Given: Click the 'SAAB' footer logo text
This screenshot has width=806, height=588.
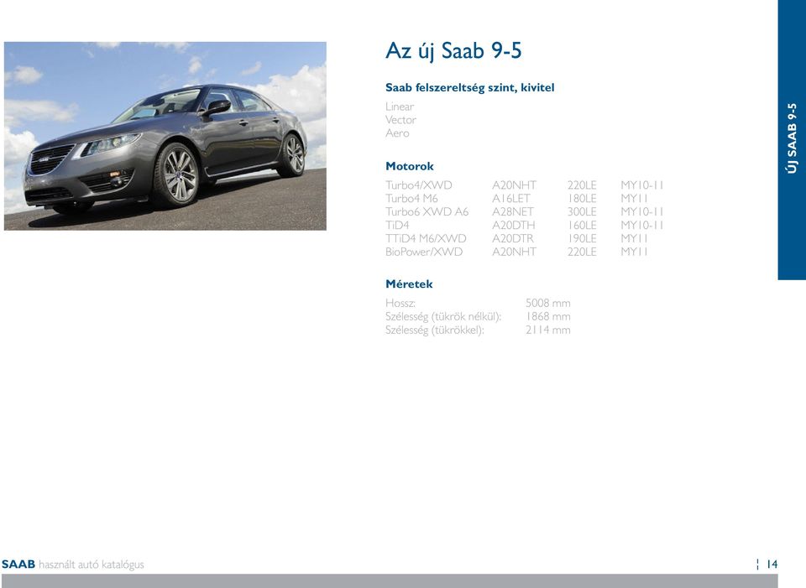Looking at the screenshot, I should click(18, 565).
